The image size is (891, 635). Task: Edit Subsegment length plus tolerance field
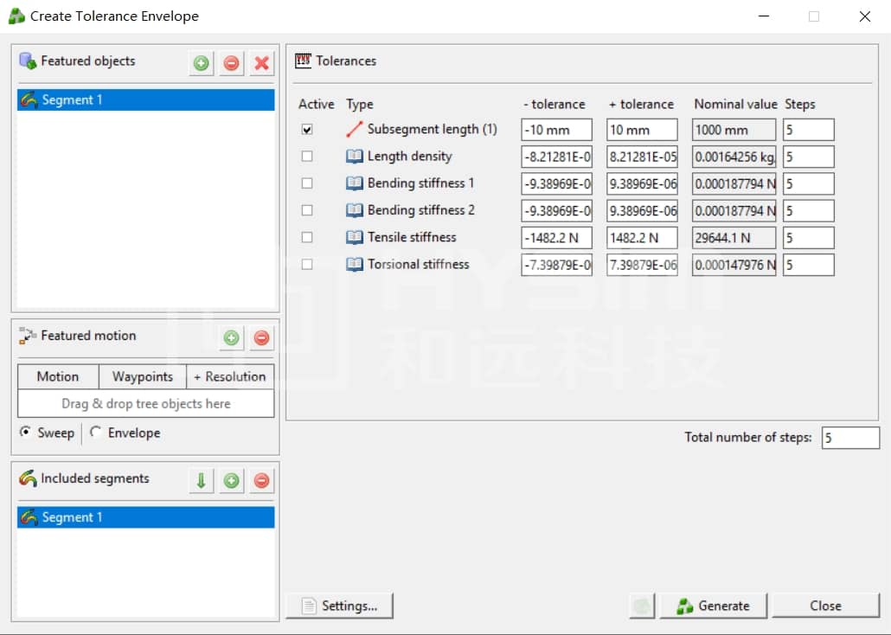point(642,130)
